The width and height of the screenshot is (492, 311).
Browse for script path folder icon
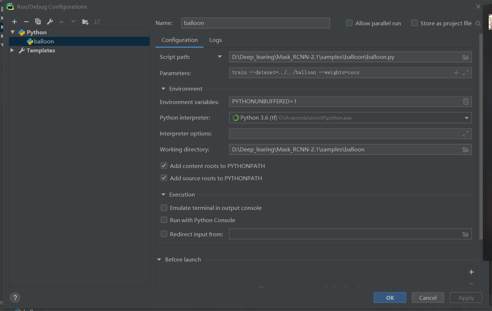click(466, 57)
